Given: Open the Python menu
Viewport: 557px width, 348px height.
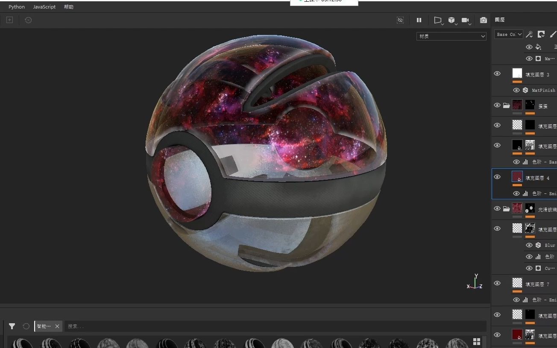Looking at the screenshot, I should pos(17,7).
